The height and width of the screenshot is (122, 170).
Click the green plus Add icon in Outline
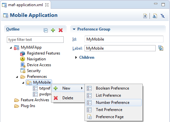(x=53, y=30)
